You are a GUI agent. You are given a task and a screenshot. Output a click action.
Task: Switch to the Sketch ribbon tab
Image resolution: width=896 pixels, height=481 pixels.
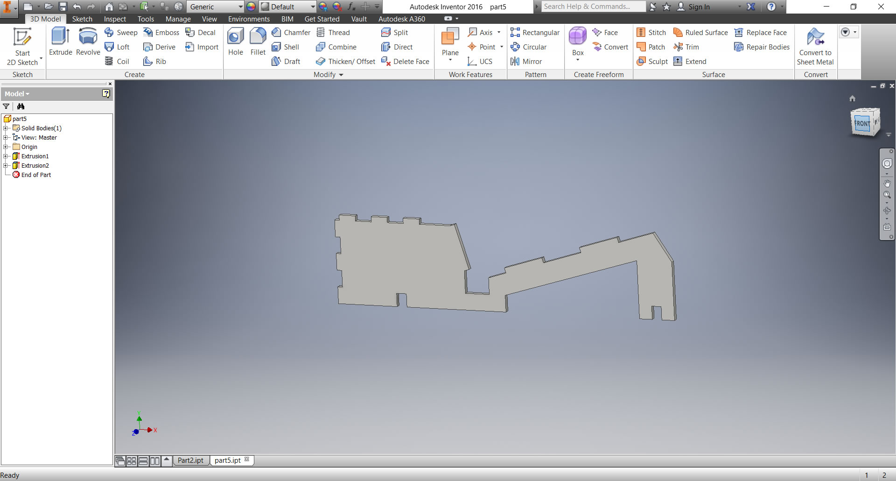82,19
